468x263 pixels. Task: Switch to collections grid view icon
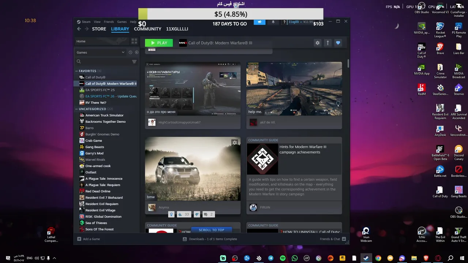point(134,41)
